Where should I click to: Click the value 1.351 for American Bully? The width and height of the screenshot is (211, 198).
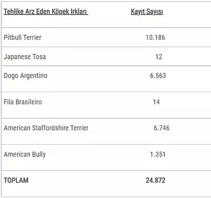click(x=158, y=154)
